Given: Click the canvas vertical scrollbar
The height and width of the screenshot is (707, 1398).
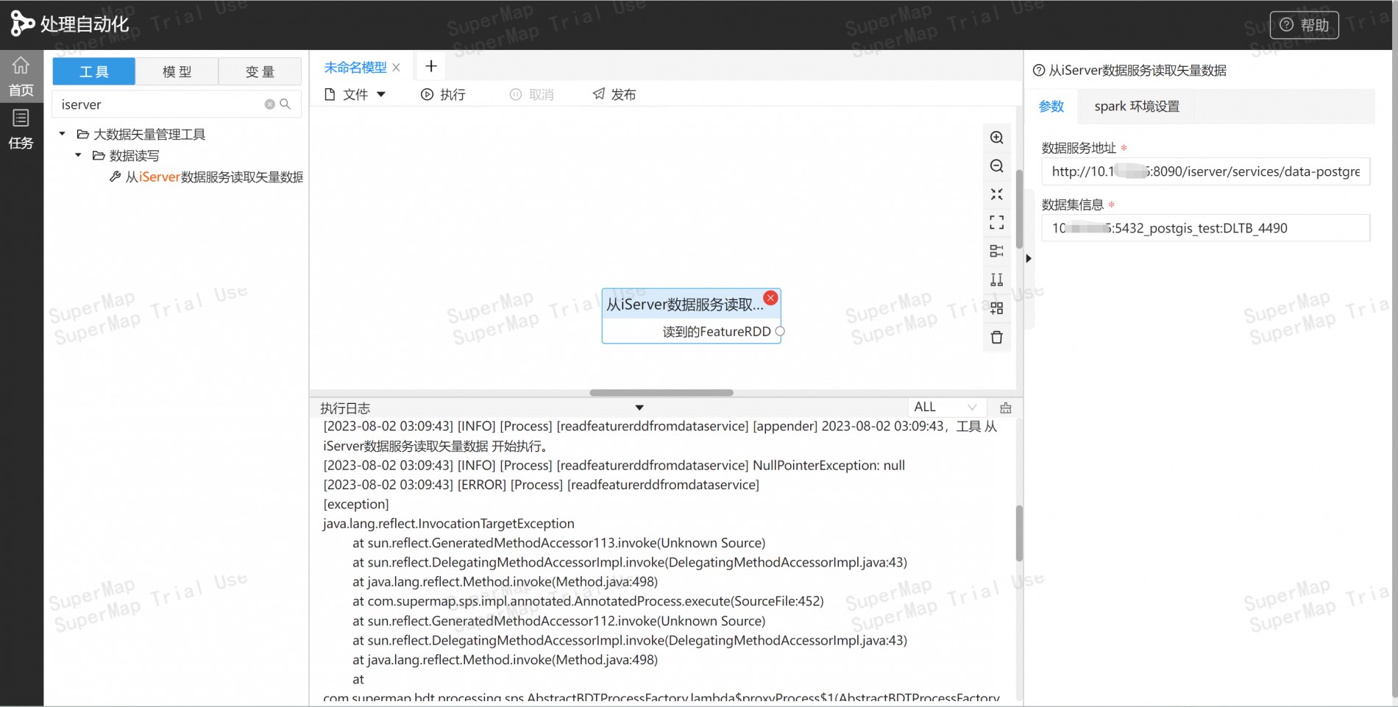Looking at the screenshot, I should [1019, 209].
